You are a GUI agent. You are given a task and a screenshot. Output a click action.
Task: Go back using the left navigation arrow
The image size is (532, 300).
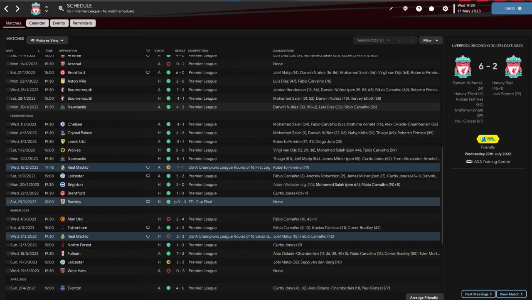[x=6, y=9]
